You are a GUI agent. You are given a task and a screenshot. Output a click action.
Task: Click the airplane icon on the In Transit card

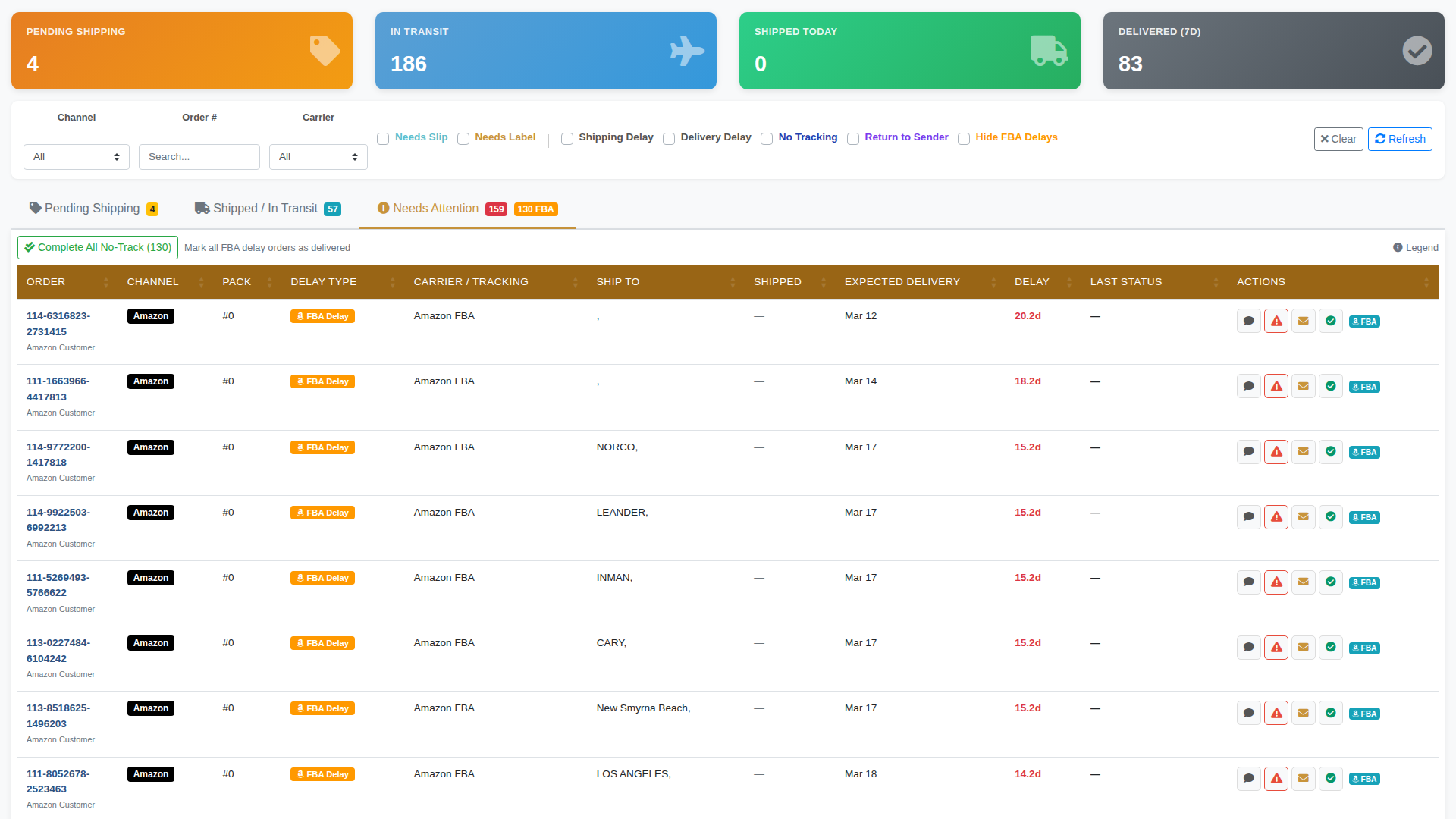[686, 50]
